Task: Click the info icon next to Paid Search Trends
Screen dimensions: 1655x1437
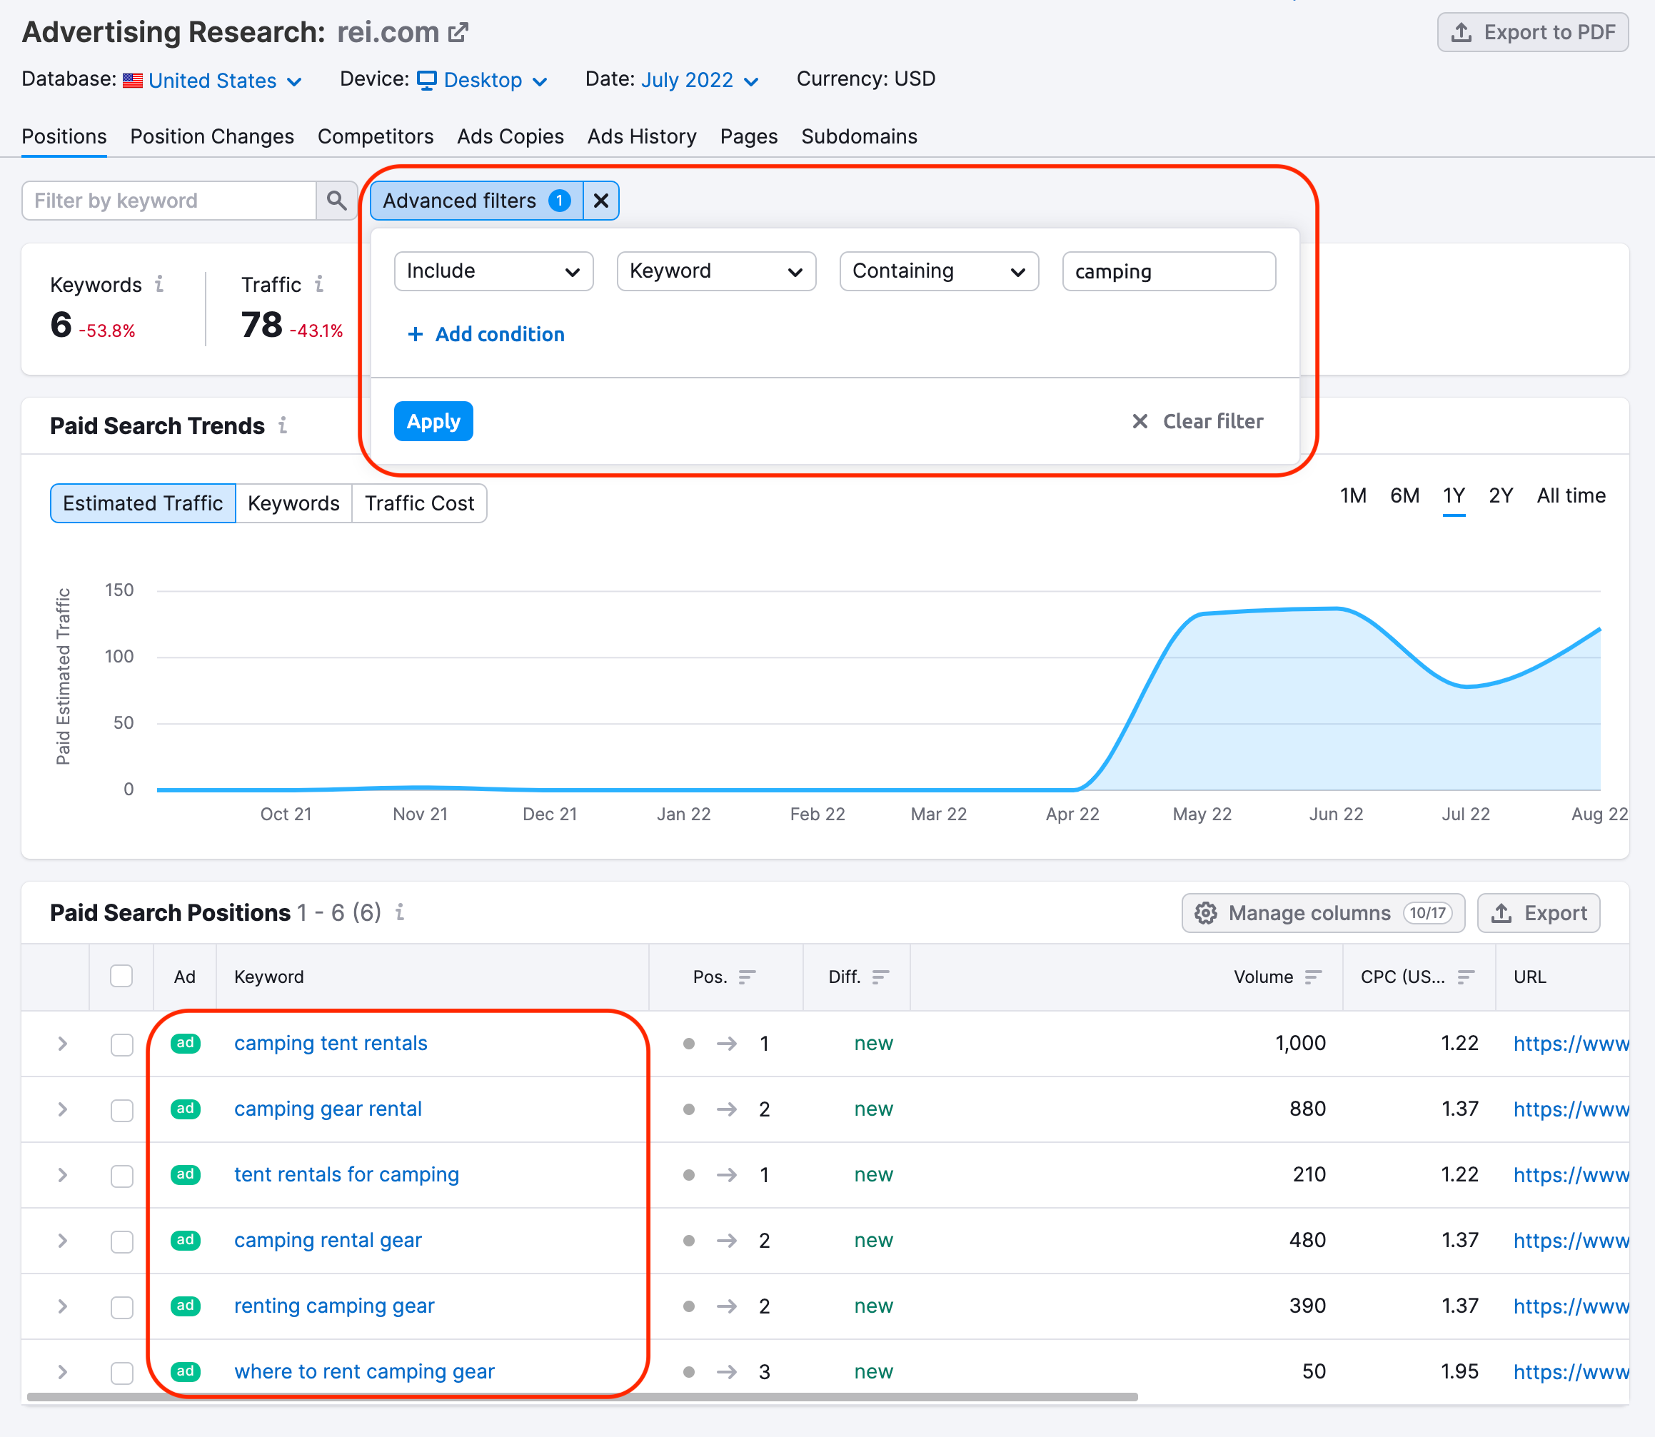Action: tap(283, 425)
